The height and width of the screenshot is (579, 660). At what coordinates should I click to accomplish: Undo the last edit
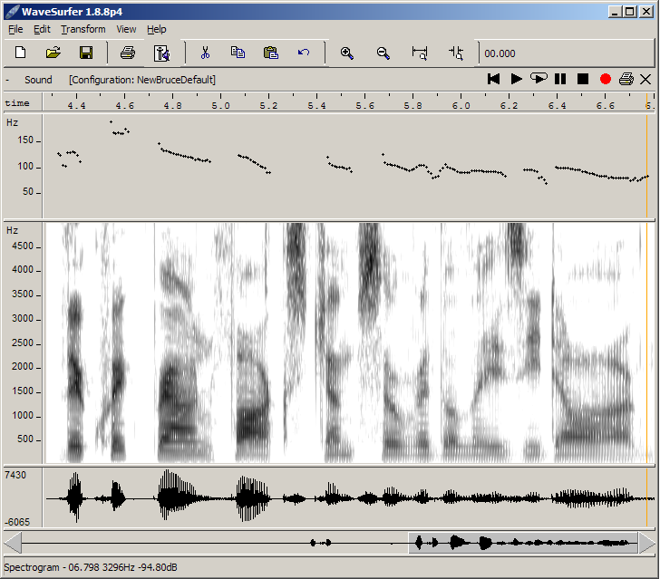pos(304,53)
